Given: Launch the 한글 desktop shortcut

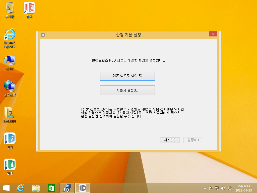Looking at the screenshot, I should [x=10, y=141].
